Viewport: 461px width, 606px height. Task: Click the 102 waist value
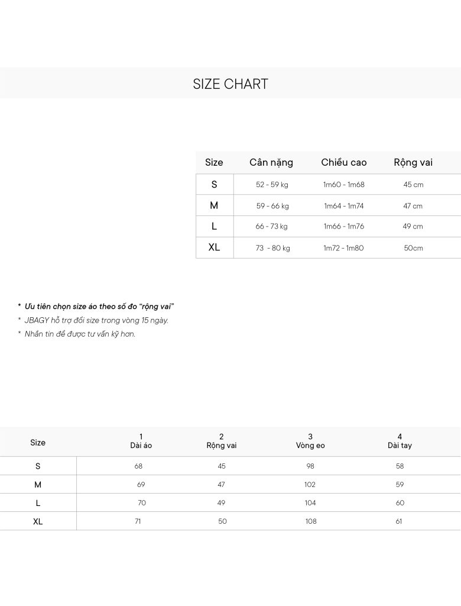click(x=310, y=485)
